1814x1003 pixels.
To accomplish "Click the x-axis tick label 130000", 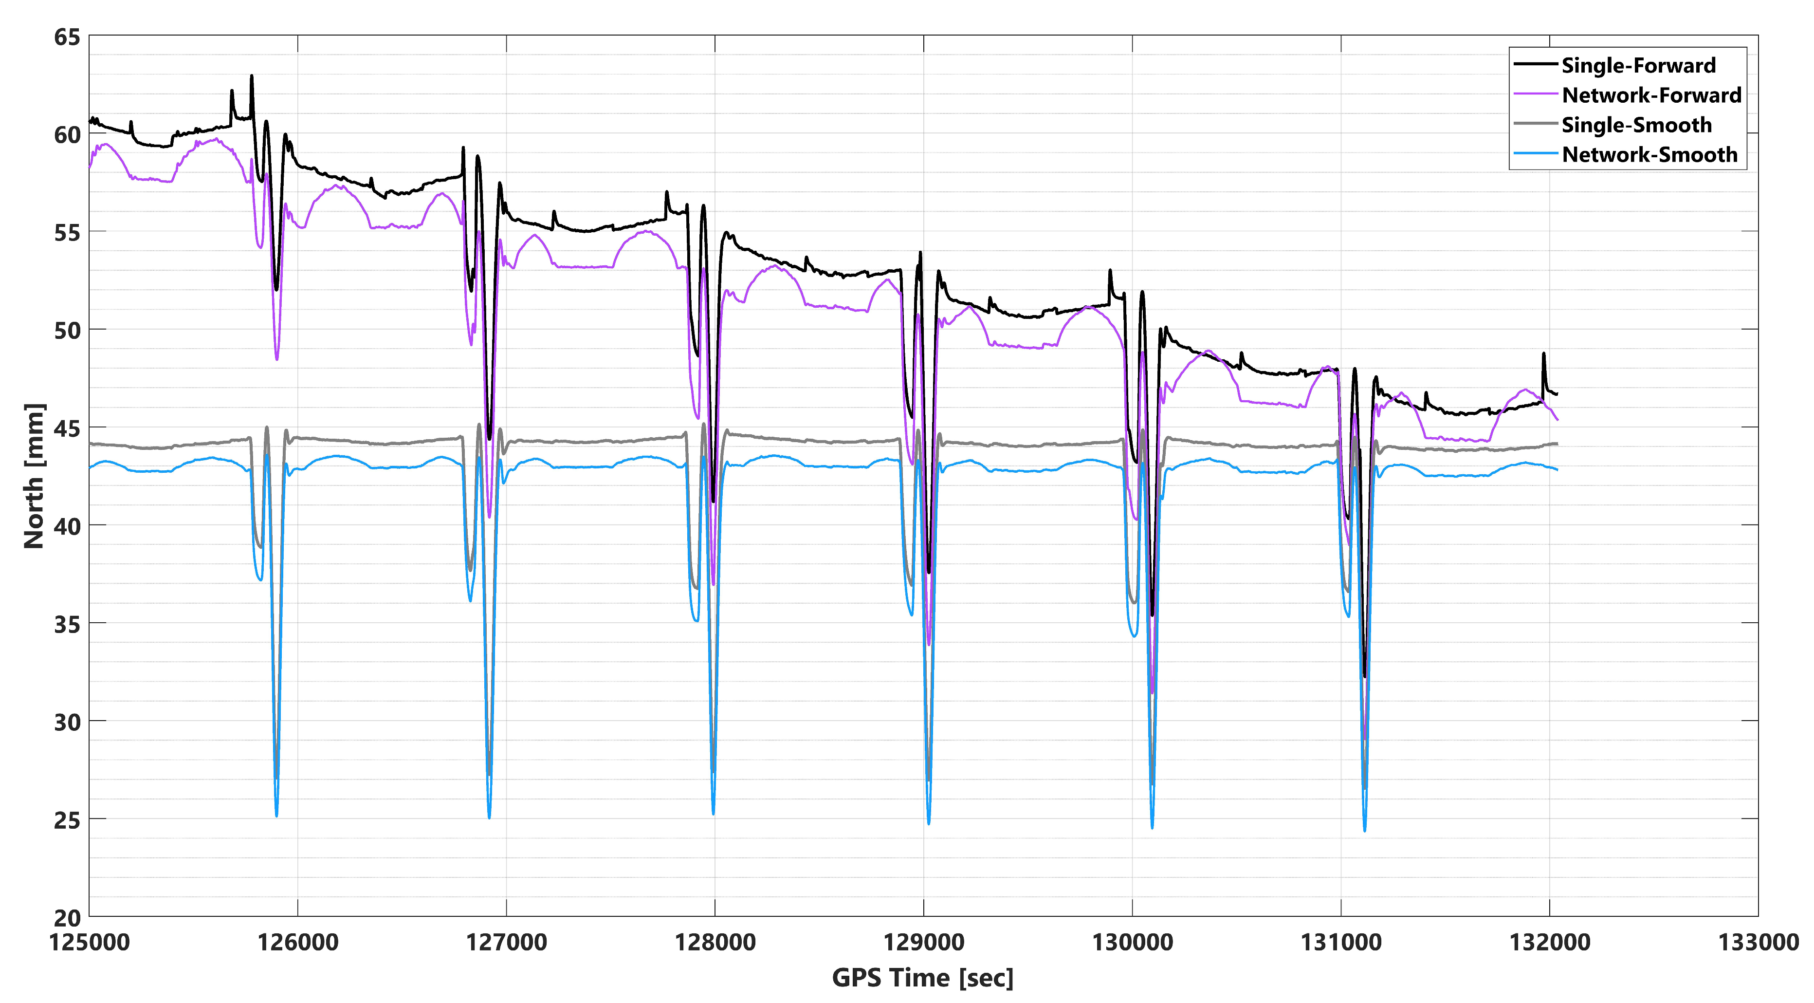I will tap(1132, 942).
